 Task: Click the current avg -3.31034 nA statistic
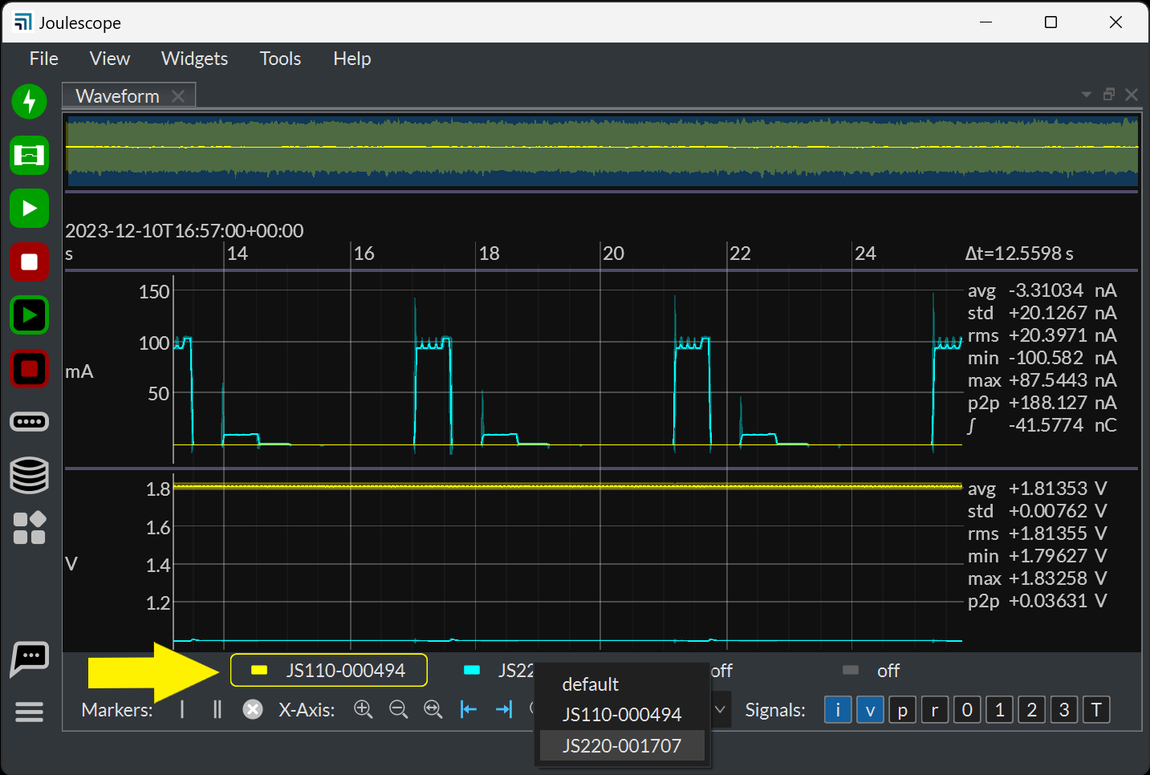click(x=1042, y=290)
